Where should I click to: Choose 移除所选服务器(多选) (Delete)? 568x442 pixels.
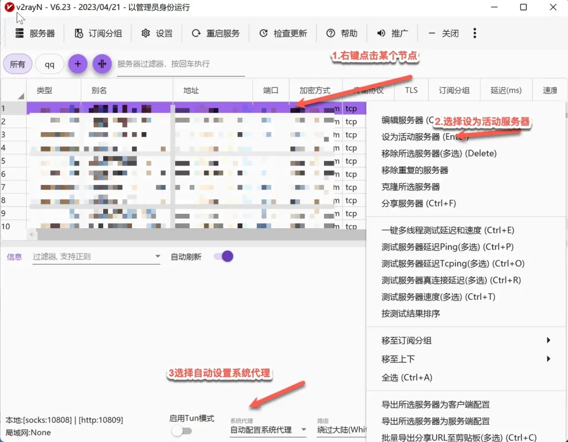[x=466, y=153]
